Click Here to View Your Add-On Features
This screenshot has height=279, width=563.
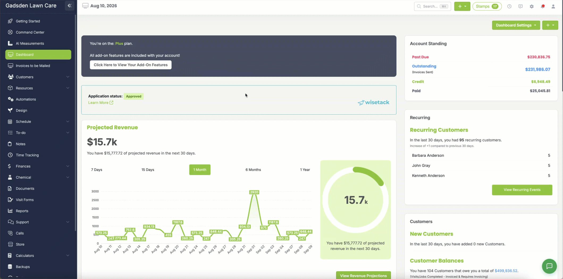131,65
